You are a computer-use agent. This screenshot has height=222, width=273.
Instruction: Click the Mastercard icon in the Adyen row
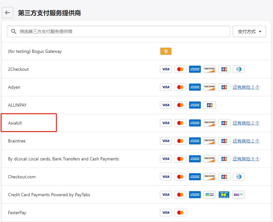tap(180, 87)
